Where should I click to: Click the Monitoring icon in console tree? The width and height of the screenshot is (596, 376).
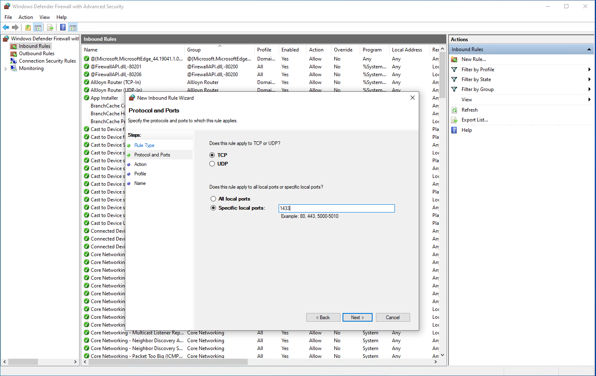[x=14, y=68]
